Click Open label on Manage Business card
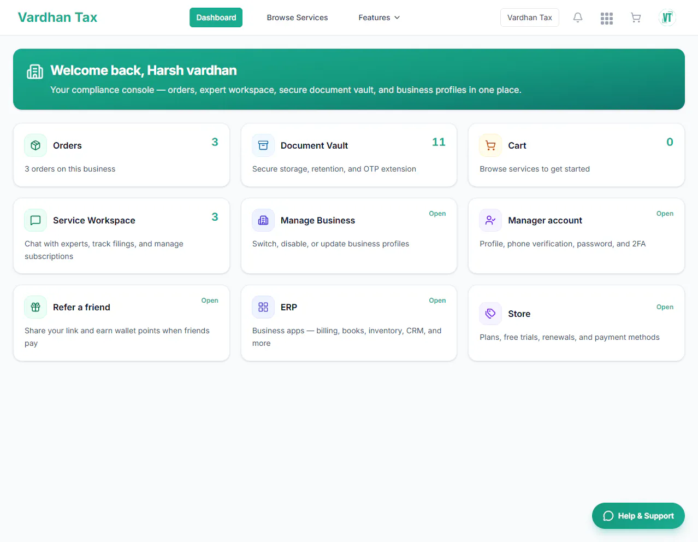Viewport: 698px width, 542px height. click(x=437, y=214)
